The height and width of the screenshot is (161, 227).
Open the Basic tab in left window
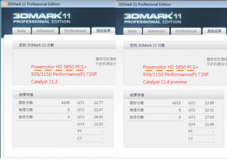22,31
